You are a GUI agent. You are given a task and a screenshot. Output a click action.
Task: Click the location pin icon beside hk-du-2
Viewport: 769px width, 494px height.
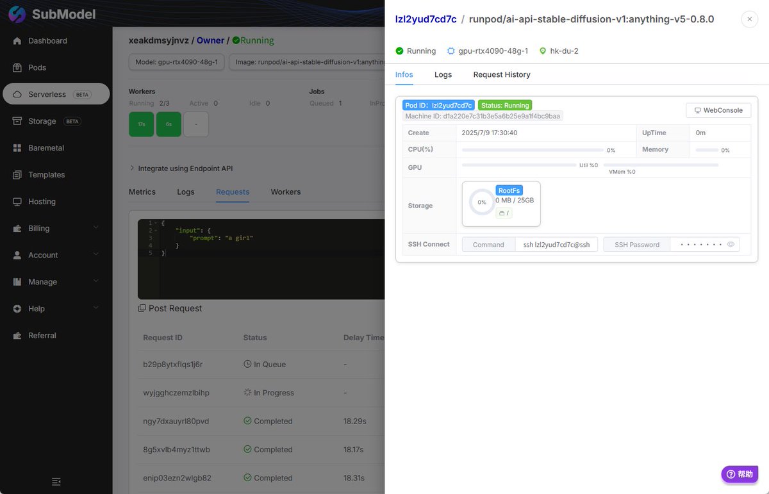point(543,51)
